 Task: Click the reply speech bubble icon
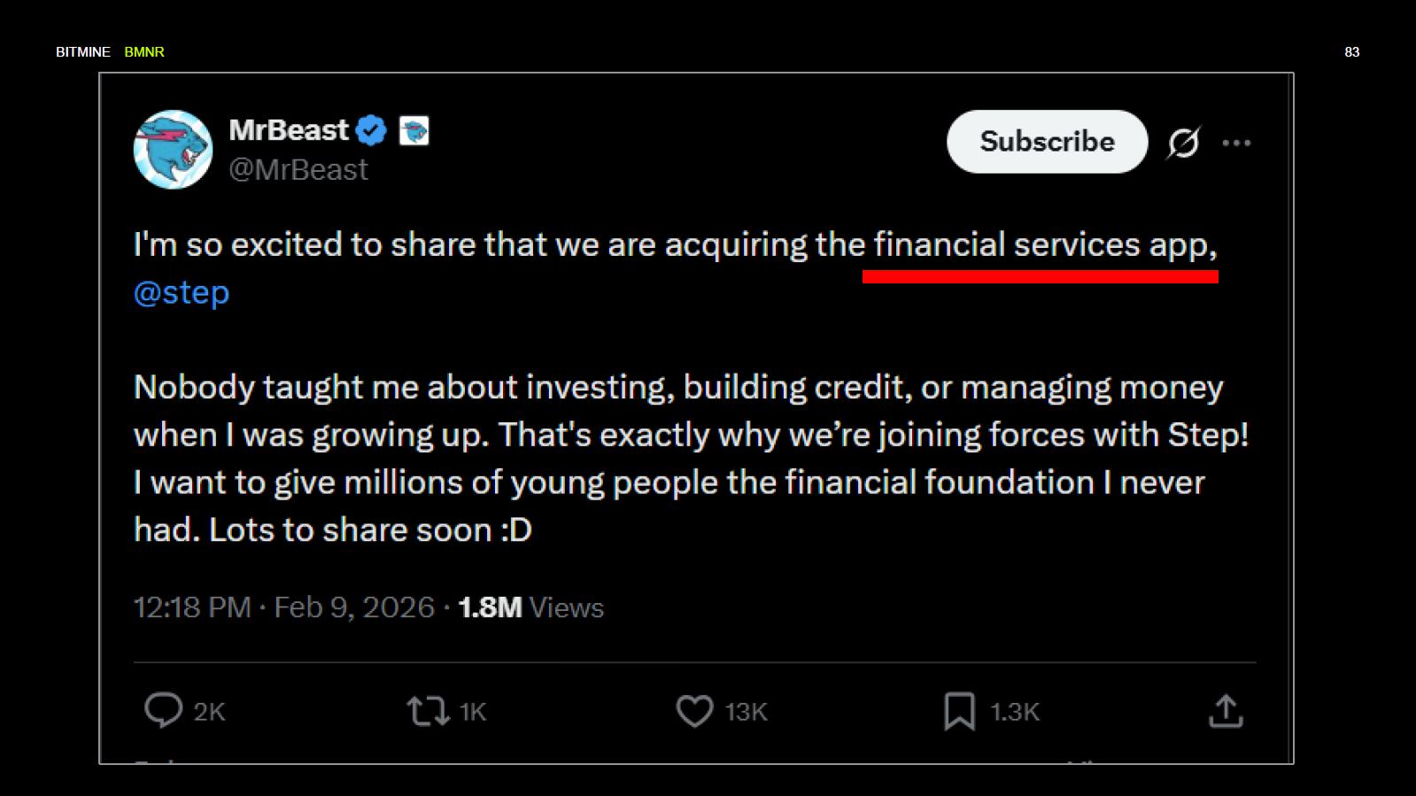[163, 710]
